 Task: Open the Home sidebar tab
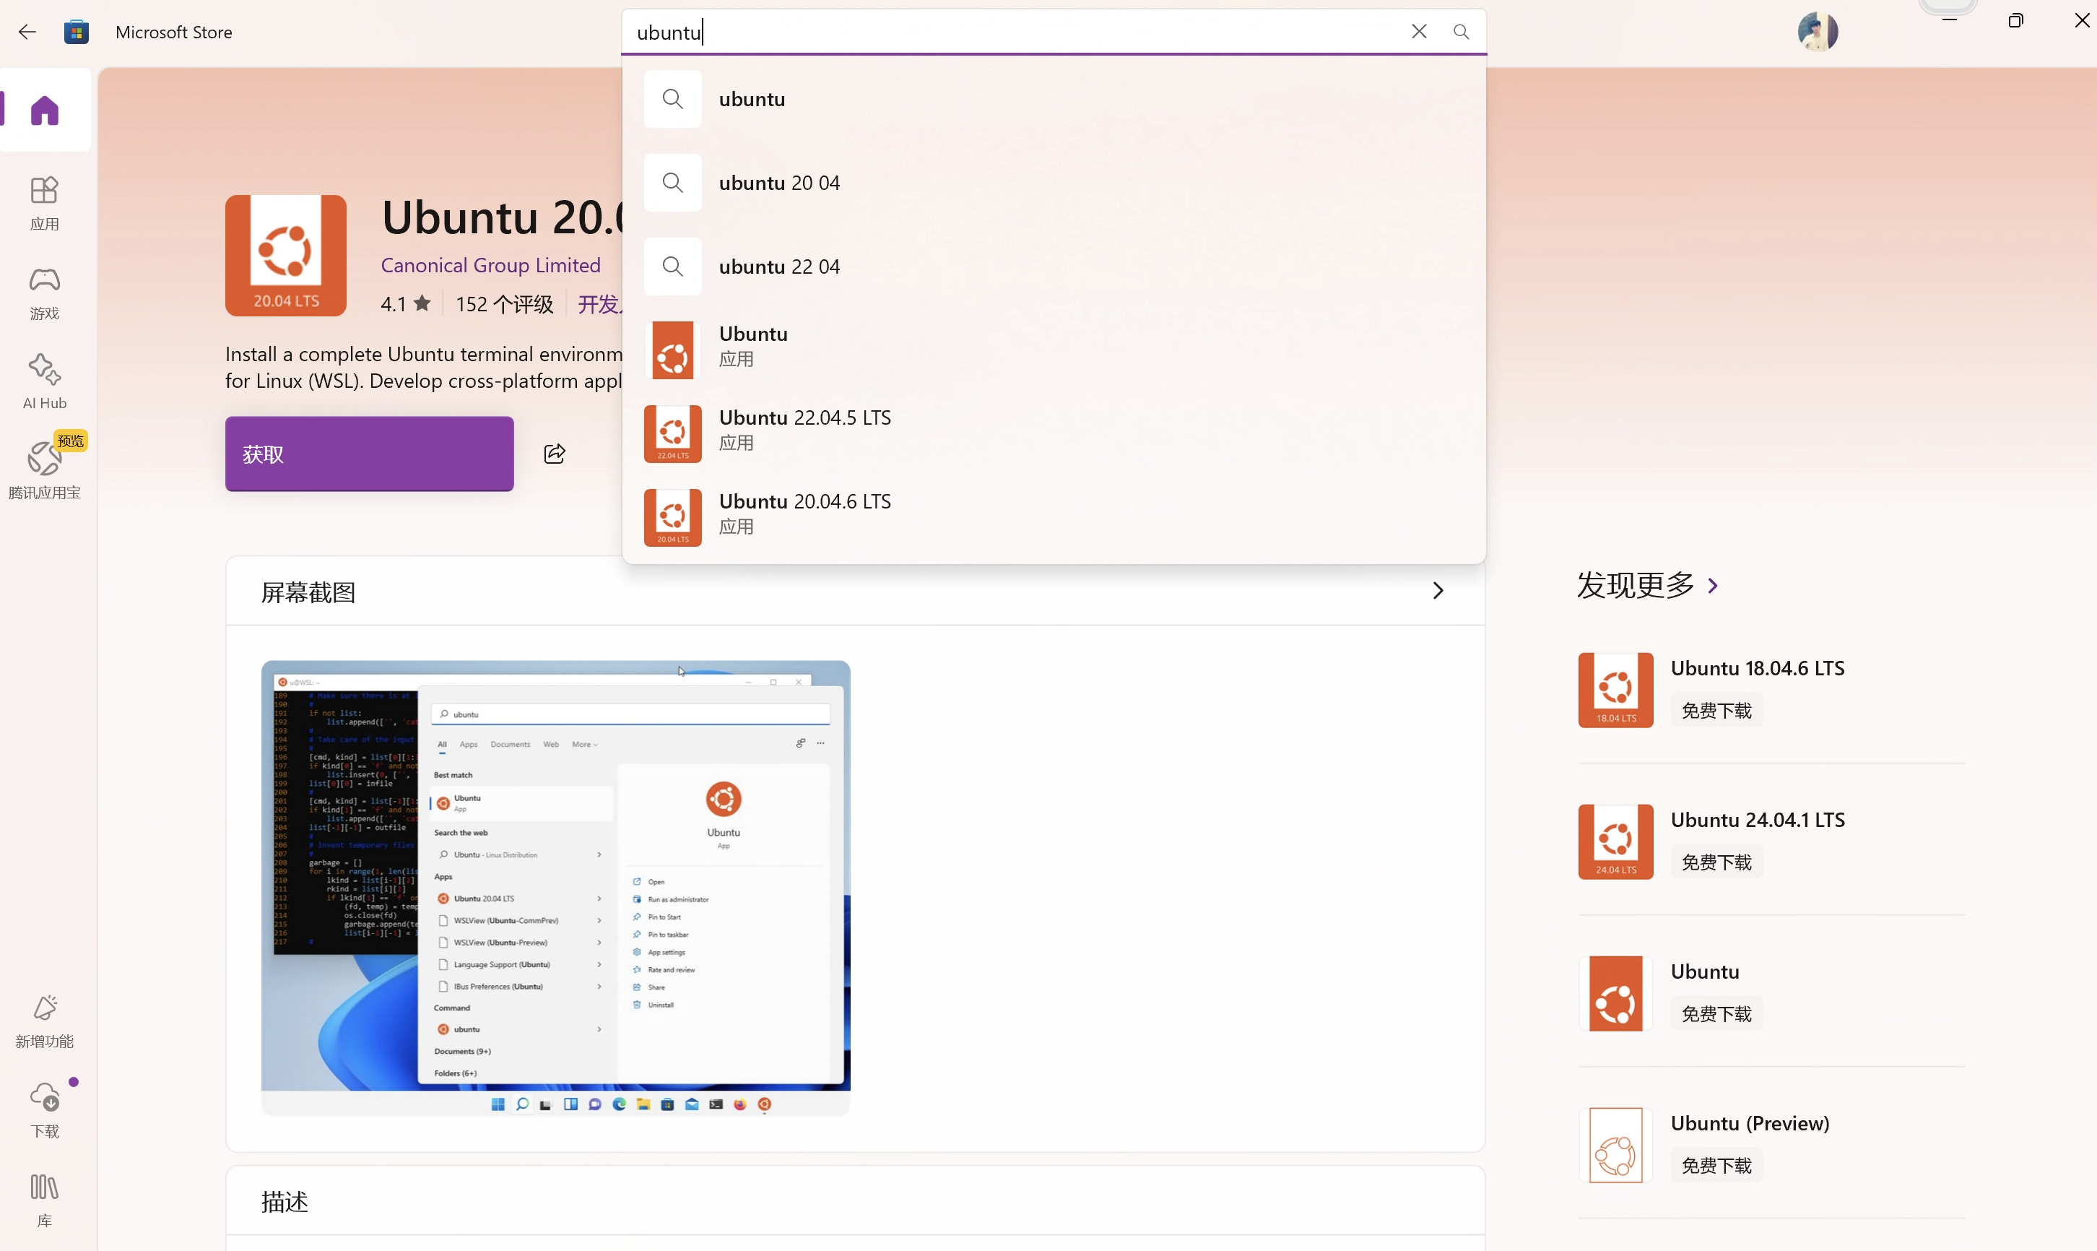click(45, 111)
